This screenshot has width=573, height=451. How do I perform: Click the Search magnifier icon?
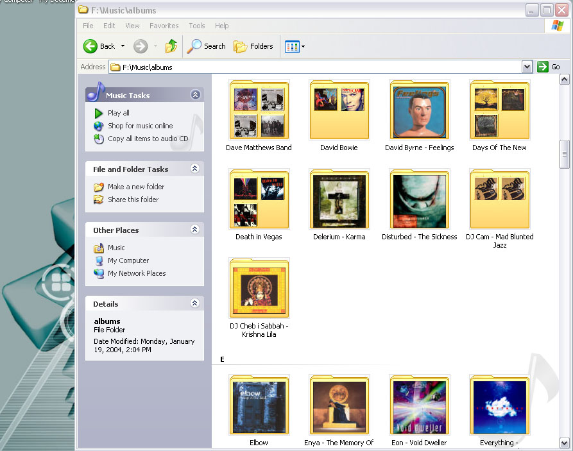coord(194,46)
